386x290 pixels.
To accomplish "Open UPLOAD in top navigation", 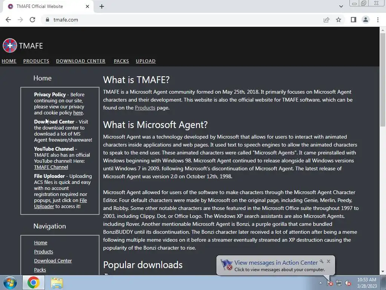I will pyautogui.click(x=146, y=61).
